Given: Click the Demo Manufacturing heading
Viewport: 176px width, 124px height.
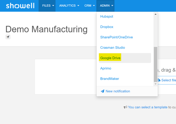Looking at the screenshot, I should click(x=46, y=29).
